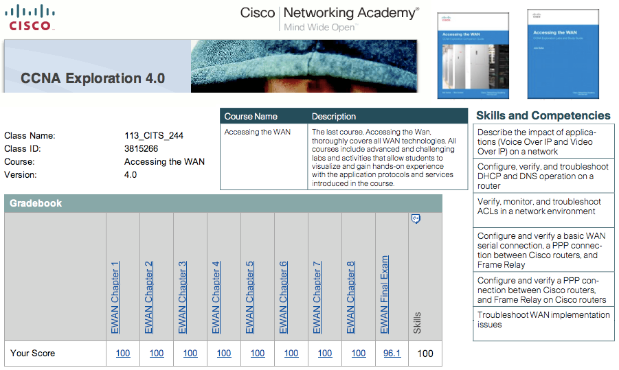Screen dimensions: 619x370
Task: Click the Accessing the WAN Labs Study Guide cover
Action: 563,54
